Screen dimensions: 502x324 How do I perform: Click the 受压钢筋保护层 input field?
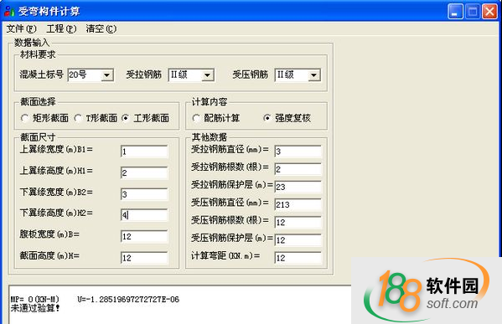pyautogui.click(x=298, y=240)
